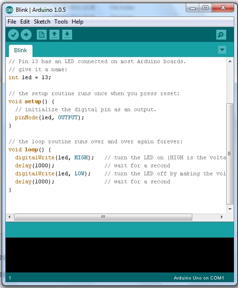Open the Help menu
This screenshot has height=288, width=238.
pyautogui.click(x=77, y=22)
